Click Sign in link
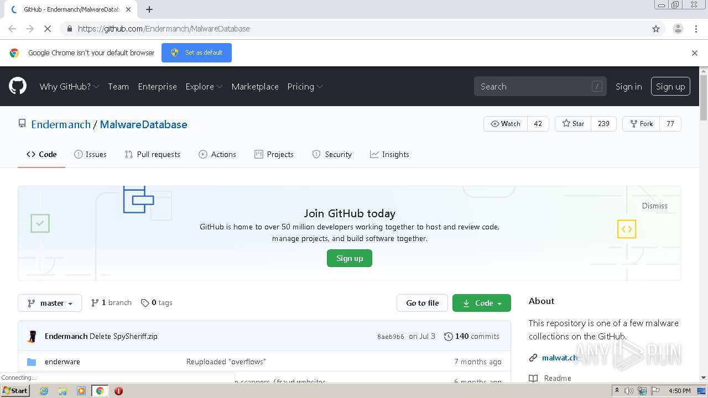The image size is (708, 398). pyautogui.click(x=629, y=87)
